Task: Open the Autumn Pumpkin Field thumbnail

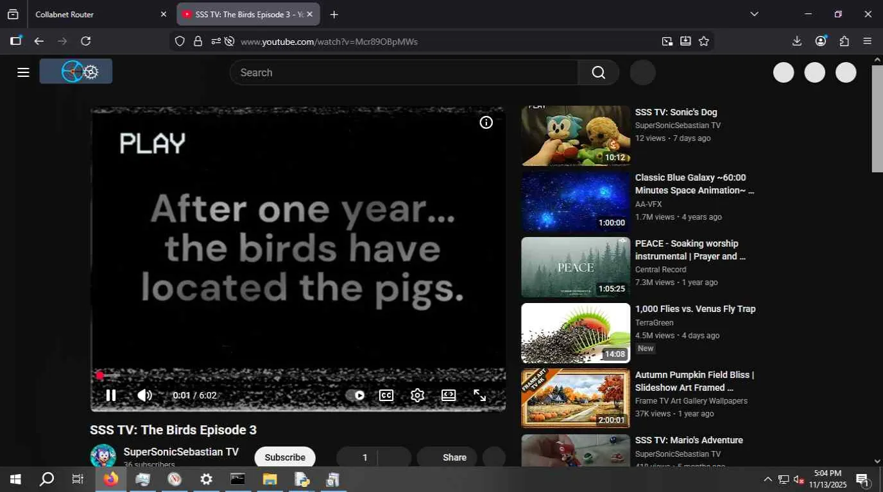Action: [x=576, y=398]
